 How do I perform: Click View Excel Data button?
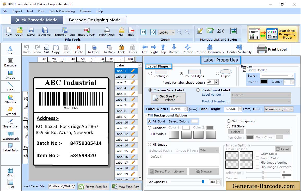(126, 187)
